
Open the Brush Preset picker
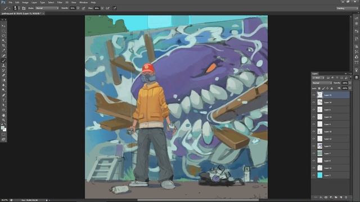(x=16, y=8)
